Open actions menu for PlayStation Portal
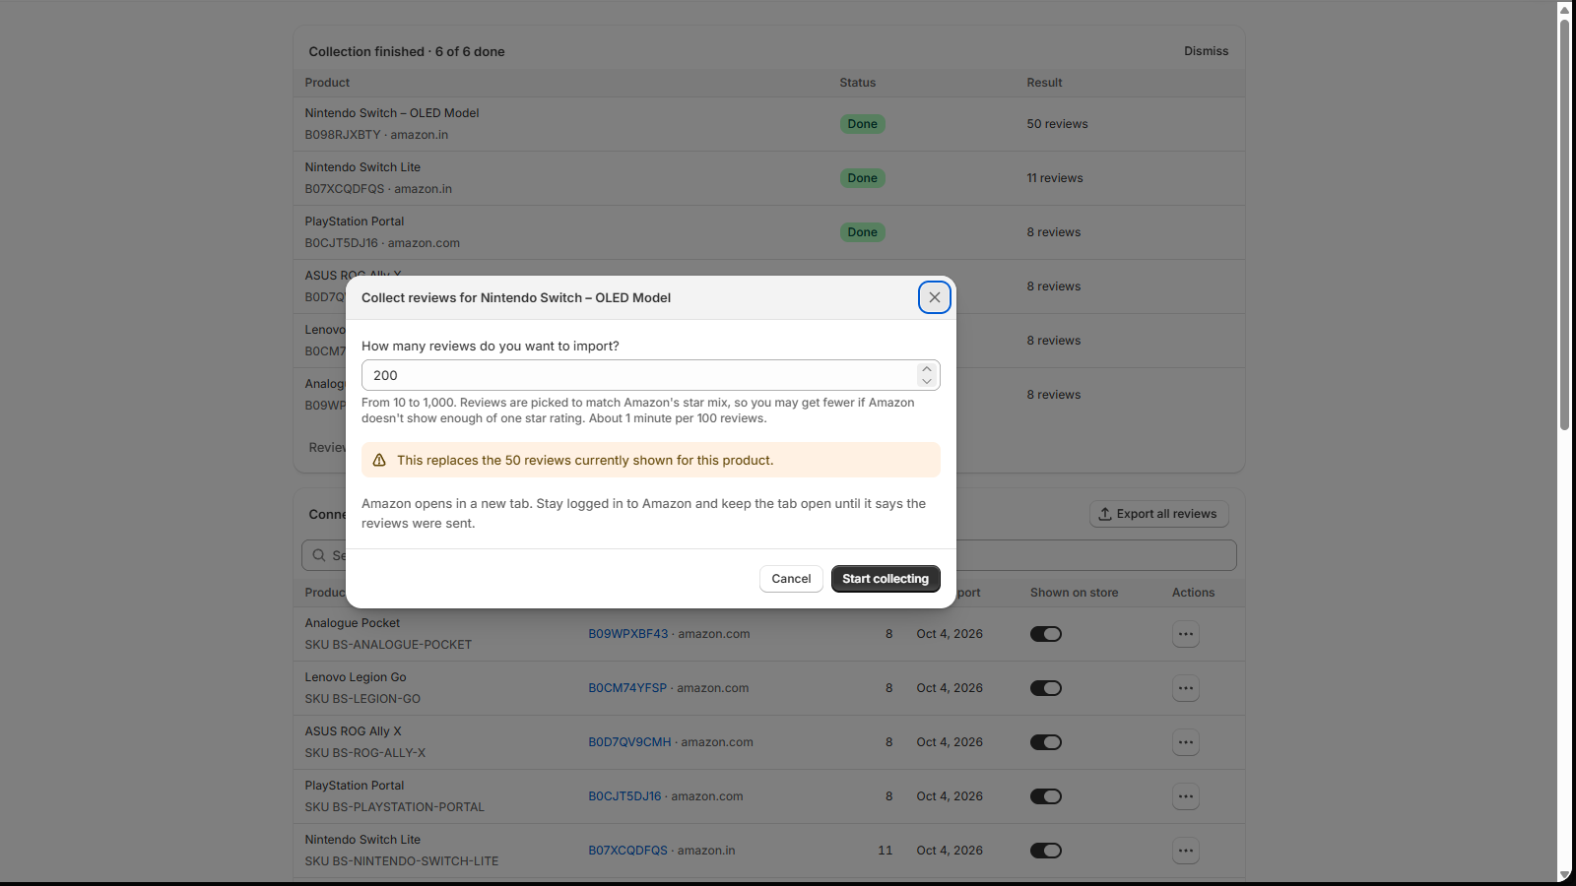This screenshot has width=1576, height=886. (1186, 796)
